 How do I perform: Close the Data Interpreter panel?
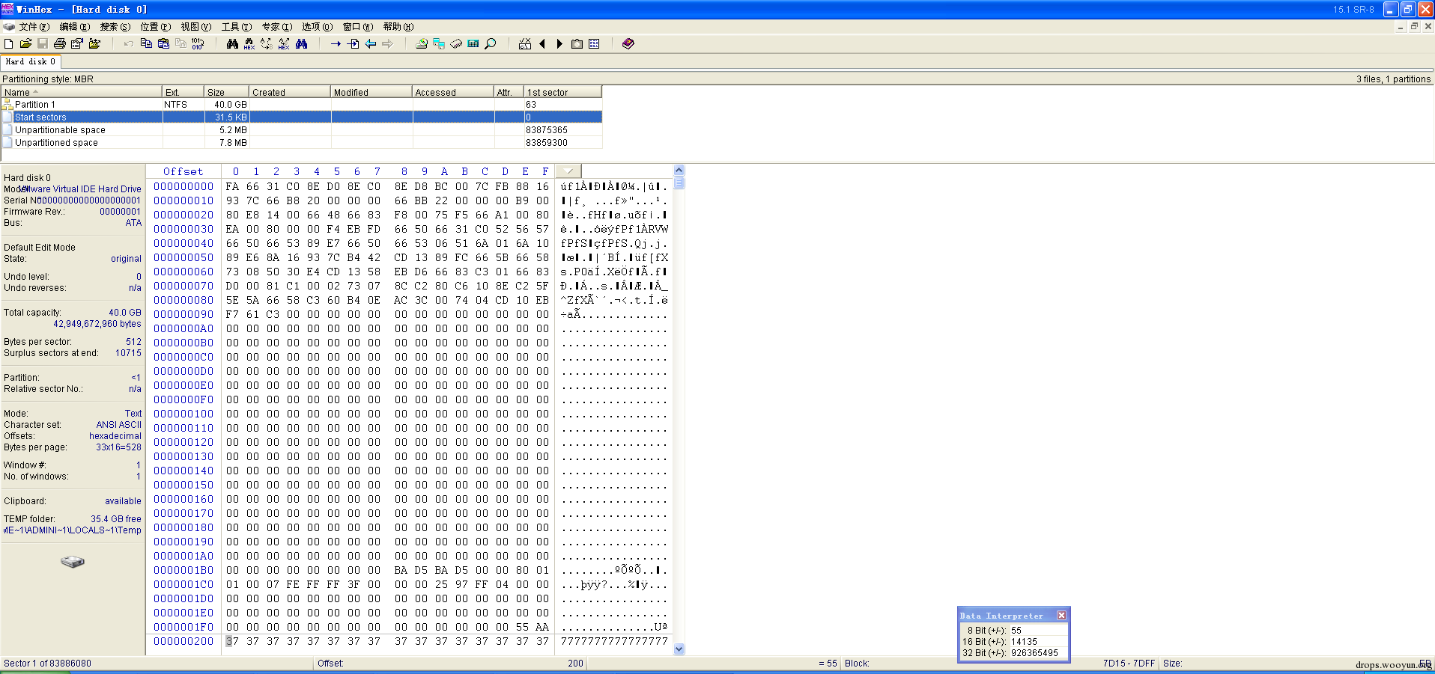pos(1061,616)
